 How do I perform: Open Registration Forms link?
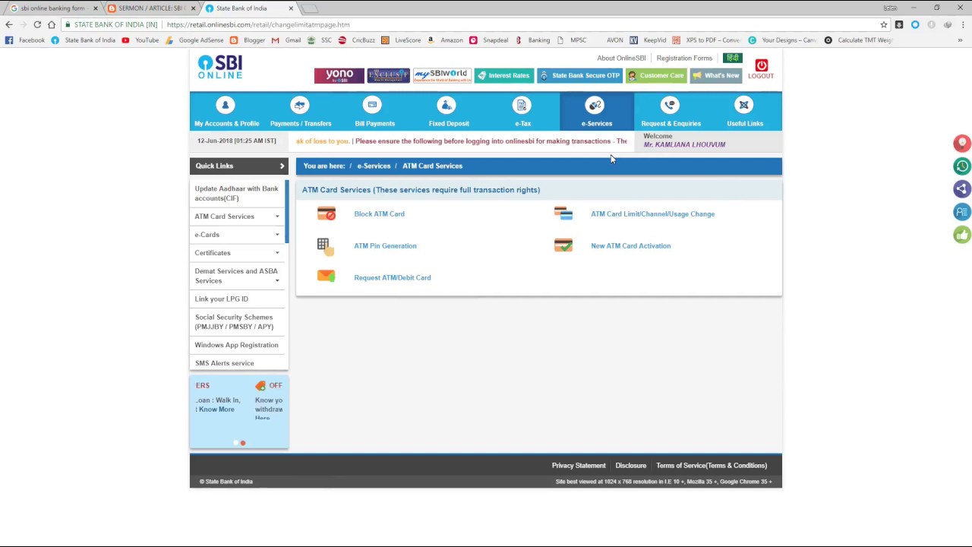tap(684, 58)
